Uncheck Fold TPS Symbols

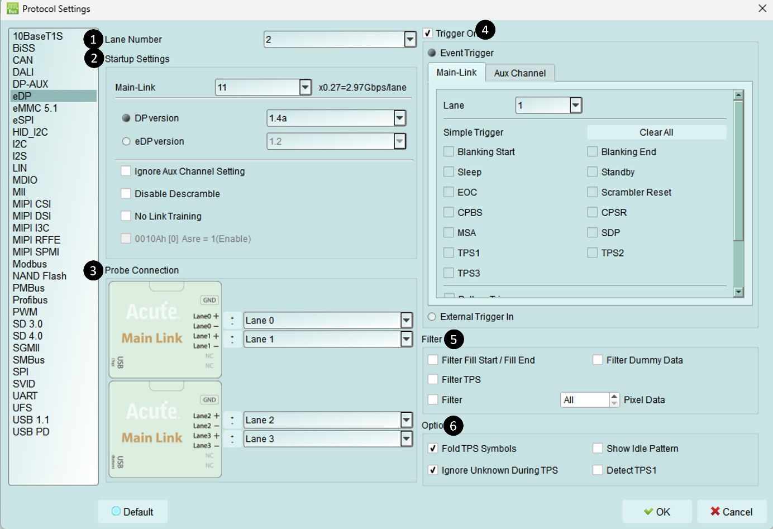[x=433, y=448]
